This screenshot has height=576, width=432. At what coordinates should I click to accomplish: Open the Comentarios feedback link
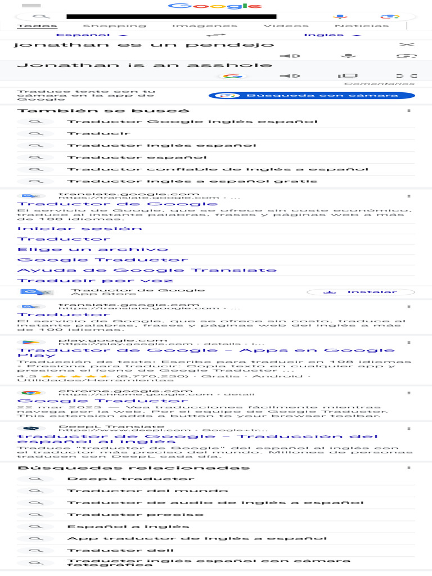coord(380,84)
